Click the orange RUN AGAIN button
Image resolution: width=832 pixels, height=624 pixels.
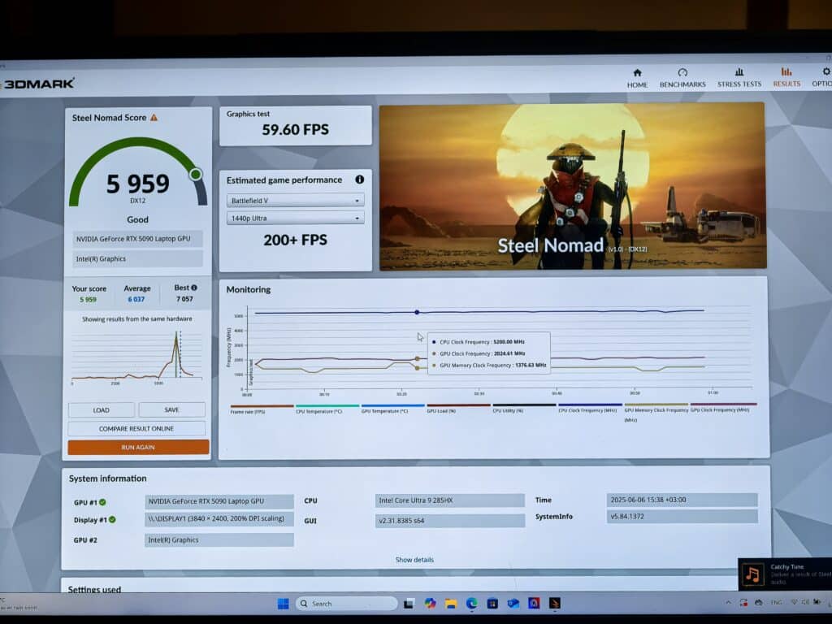[138, 448]
